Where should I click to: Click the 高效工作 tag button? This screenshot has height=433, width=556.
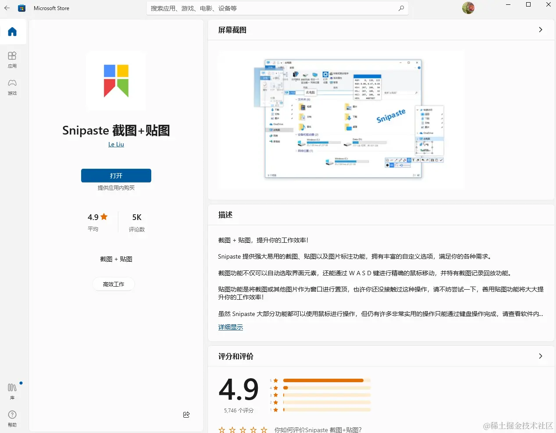[114, 284]
